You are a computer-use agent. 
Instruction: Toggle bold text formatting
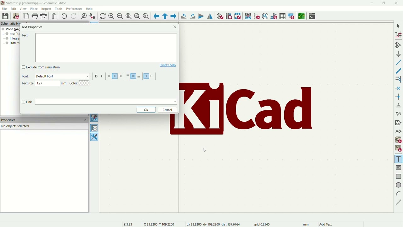[96, 76]
